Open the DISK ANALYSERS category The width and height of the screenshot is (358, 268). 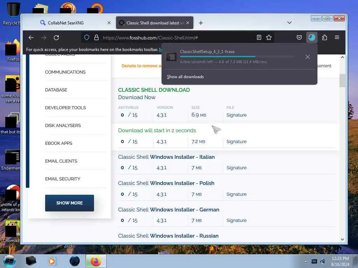tap(63, 125)
